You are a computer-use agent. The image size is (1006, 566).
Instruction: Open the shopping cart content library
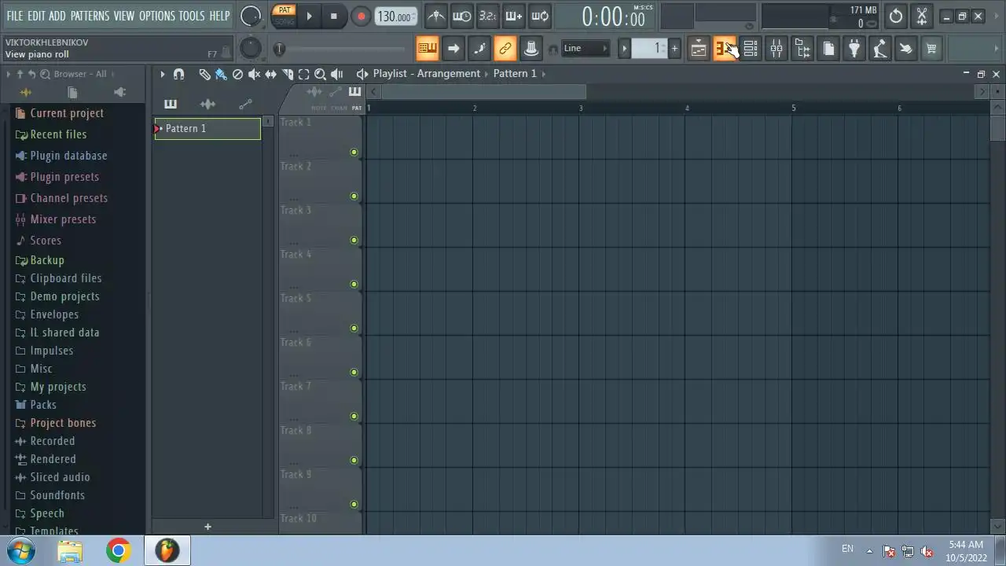point(931,49)
